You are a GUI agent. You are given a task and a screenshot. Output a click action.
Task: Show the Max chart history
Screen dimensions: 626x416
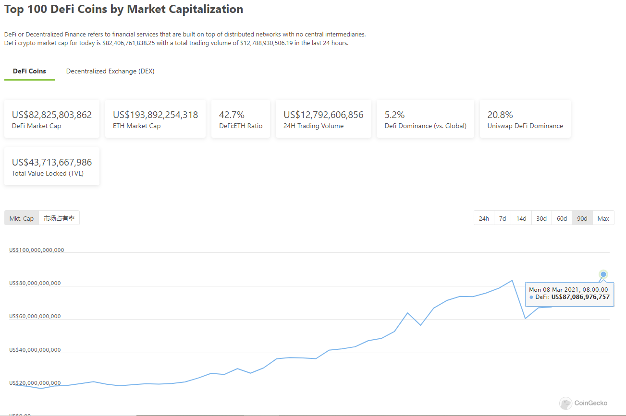tap(603, 218)
